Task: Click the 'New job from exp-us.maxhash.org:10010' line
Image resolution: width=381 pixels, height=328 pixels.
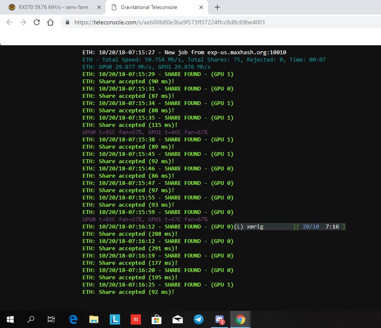Action: point(184,52)
